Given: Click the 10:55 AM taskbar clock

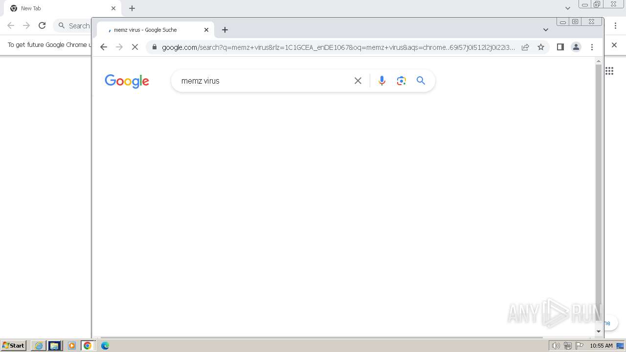Looking at the screenshot, I should 601,346.
